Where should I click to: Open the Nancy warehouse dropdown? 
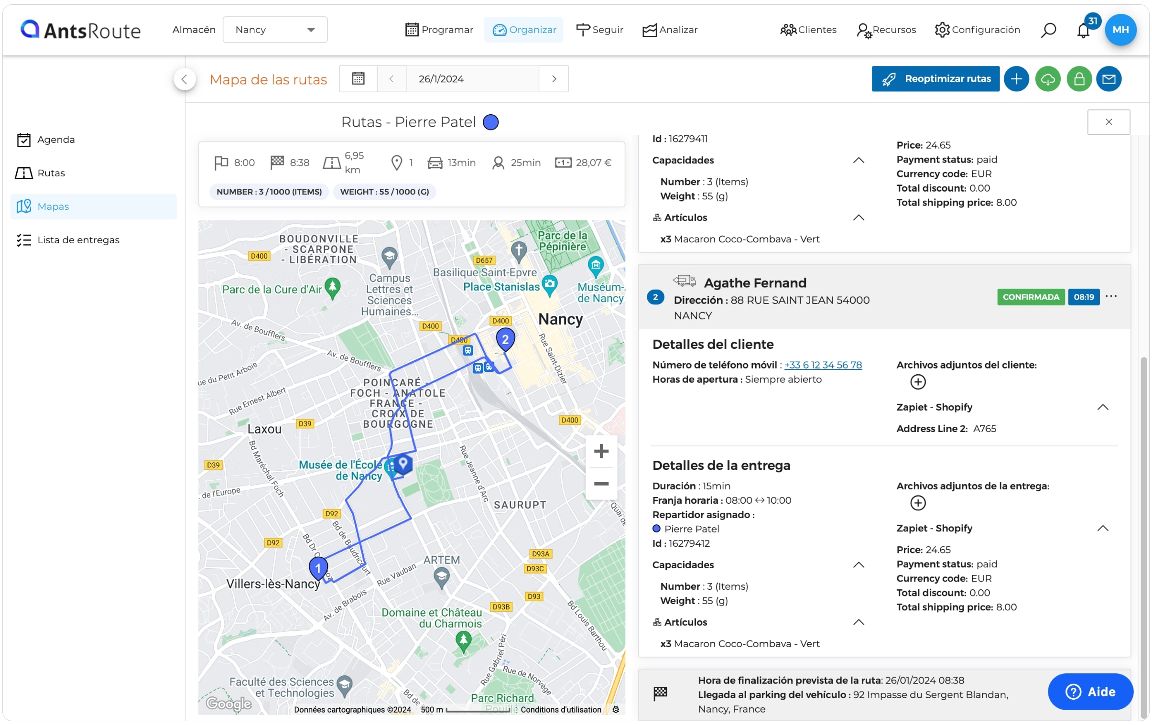(275, 30)
